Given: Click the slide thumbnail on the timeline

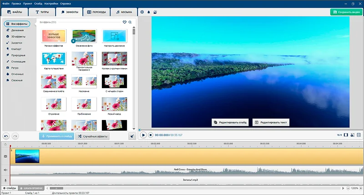Looking at the screenshot, I should pos(27,156).
